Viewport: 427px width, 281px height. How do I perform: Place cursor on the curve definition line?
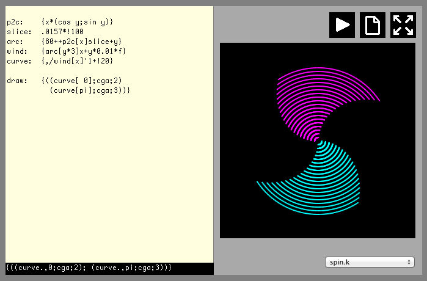click(60, 61)
